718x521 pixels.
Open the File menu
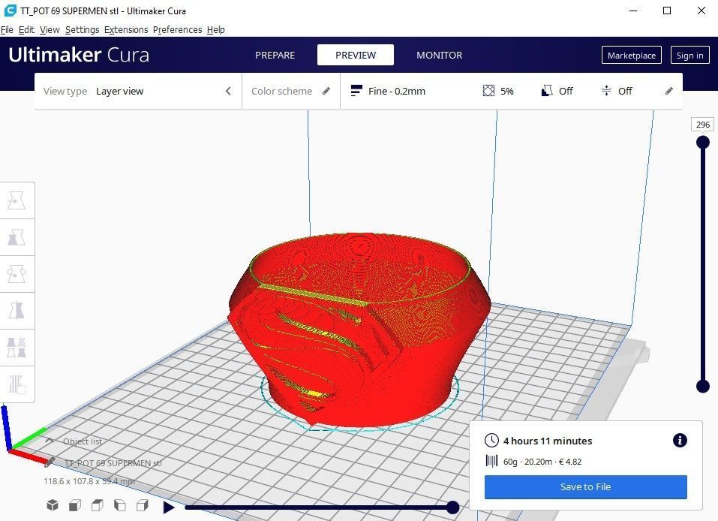[x=7, y=30]
